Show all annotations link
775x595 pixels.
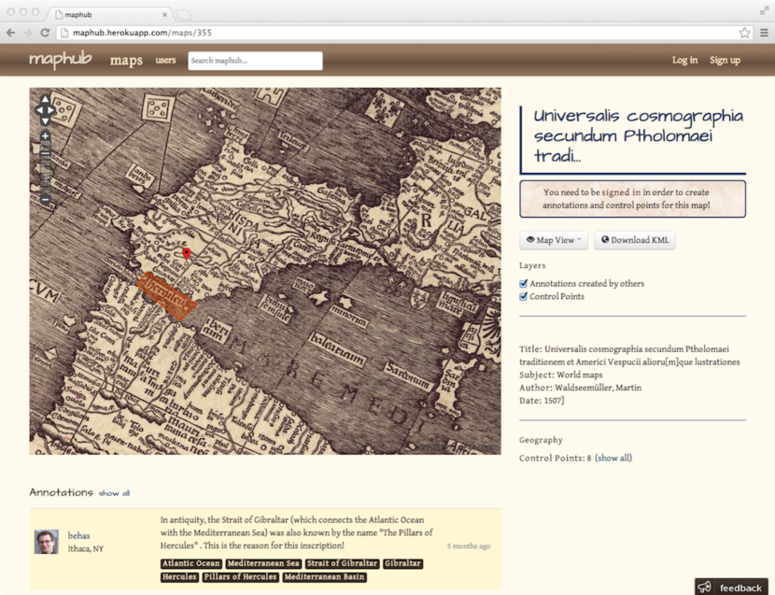(114, 493)
